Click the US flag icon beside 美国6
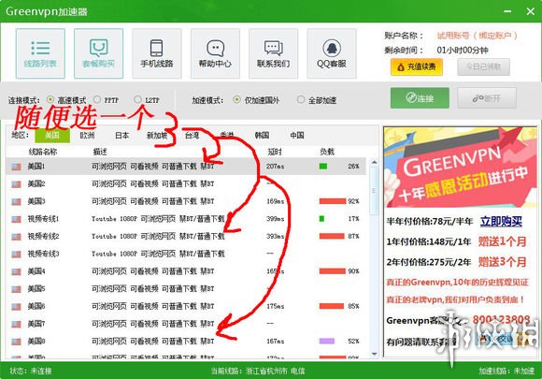The image size is (542, 379). click(x=16, y=307)
